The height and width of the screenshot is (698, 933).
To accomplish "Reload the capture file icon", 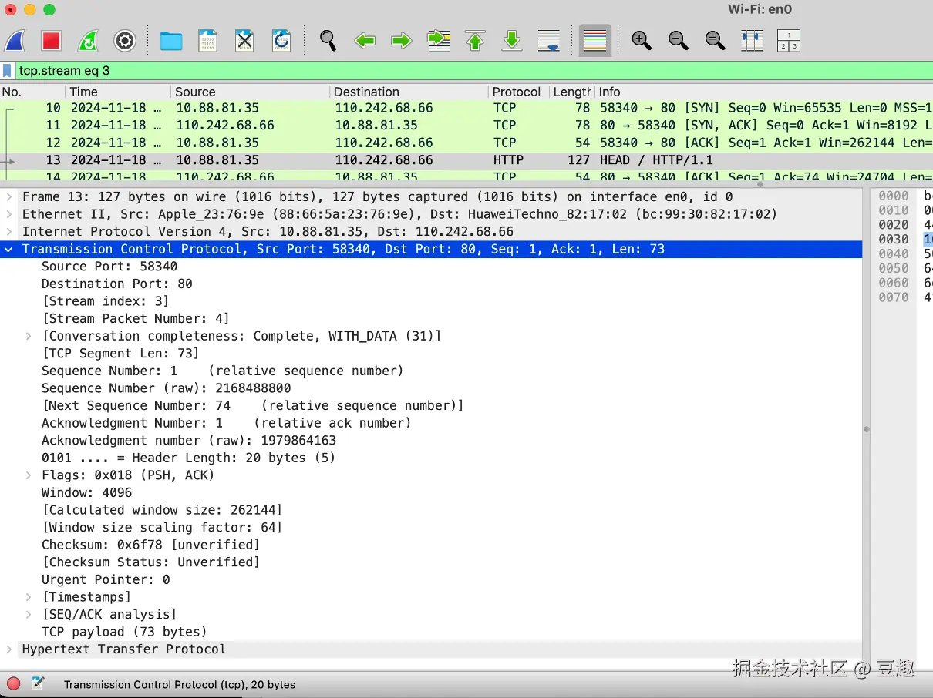I will point(281,41).
